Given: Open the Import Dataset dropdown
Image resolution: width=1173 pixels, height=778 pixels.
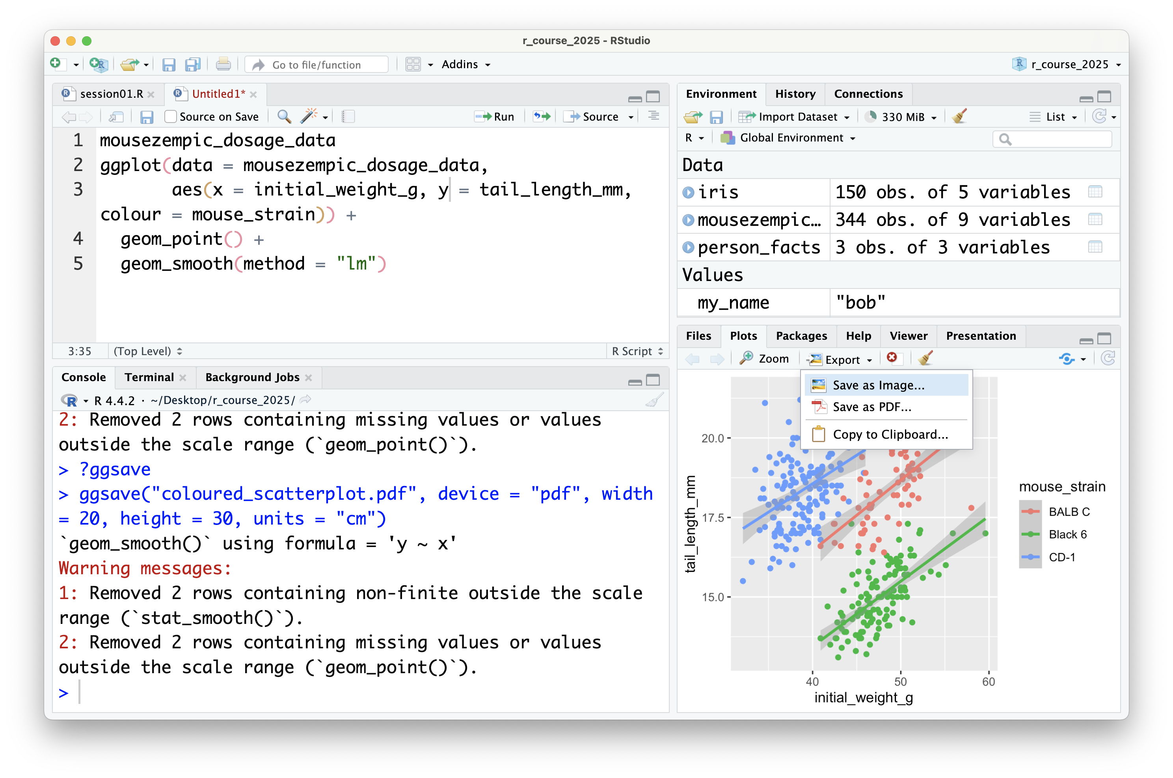Looking at the screenshot, I should [x=794, y=117].
